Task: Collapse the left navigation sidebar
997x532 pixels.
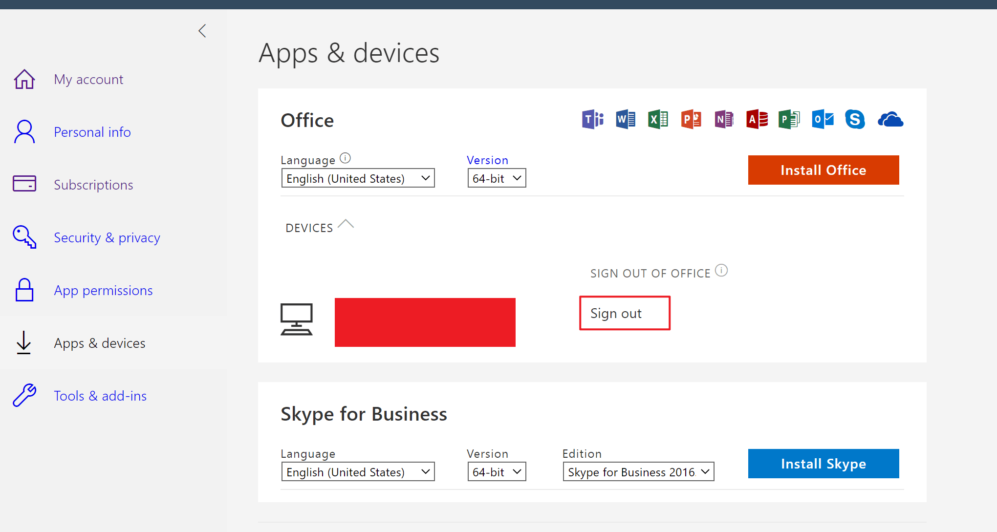Action: coord(202,30)
